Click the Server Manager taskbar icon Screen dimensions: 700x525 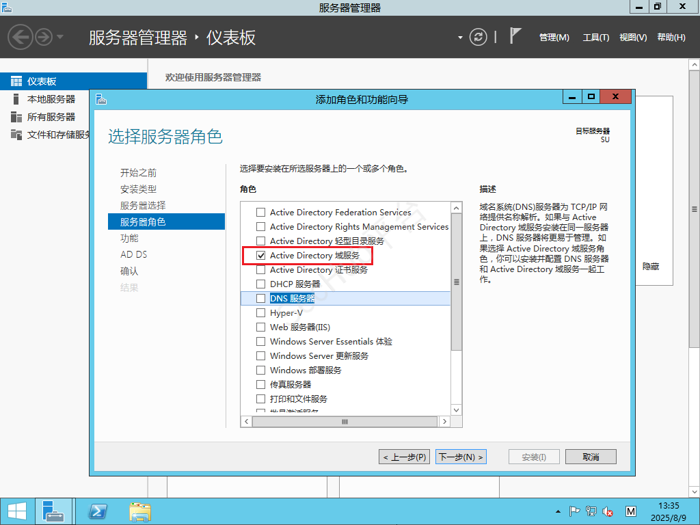[x=54, y=511]
